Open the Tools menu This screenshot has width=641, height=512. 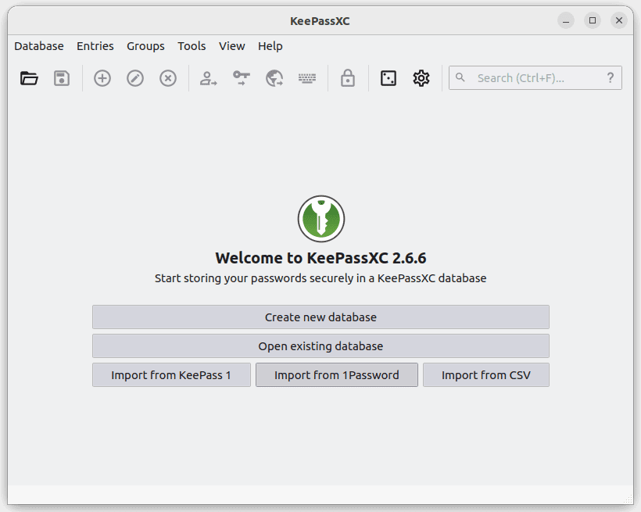tap(192, 46)
